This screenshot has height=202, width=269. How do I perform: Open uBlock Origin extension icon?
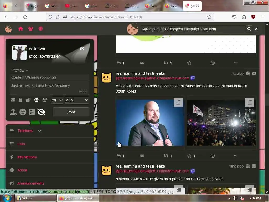[253, 17]
